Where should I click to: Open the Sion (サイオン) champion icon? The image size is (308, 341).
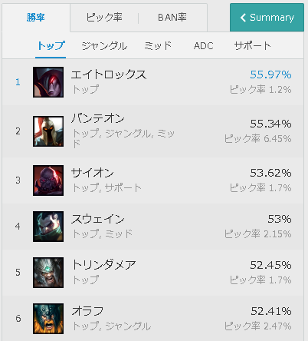(x=48, y=180)
